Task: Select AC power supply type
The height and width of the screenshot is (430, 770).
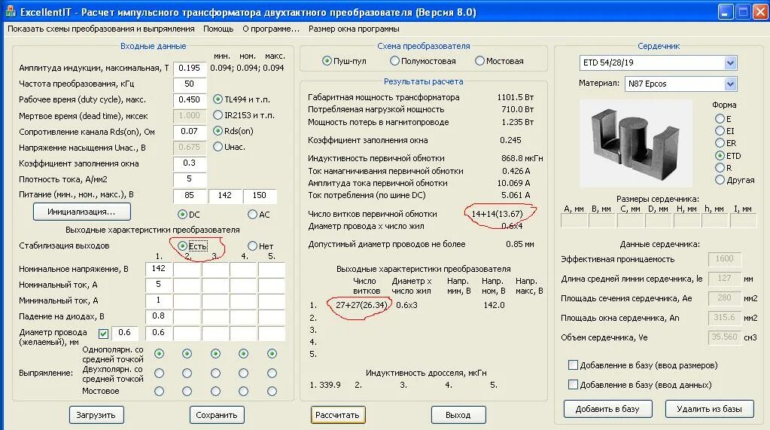Action: (x=252, y=215)
